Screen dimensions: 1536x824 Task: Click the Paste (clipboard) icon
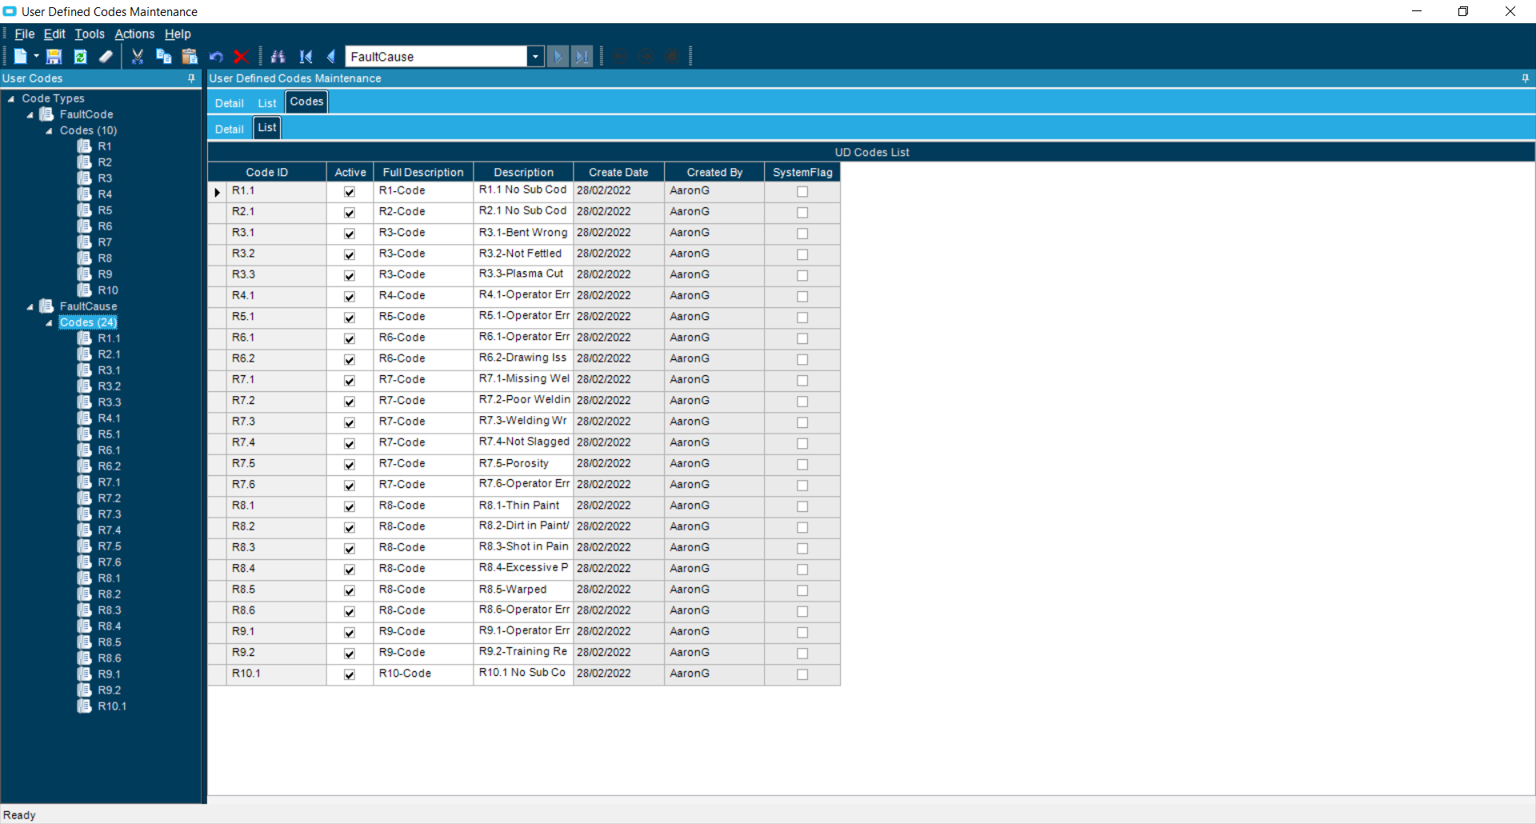coord(190,57)
